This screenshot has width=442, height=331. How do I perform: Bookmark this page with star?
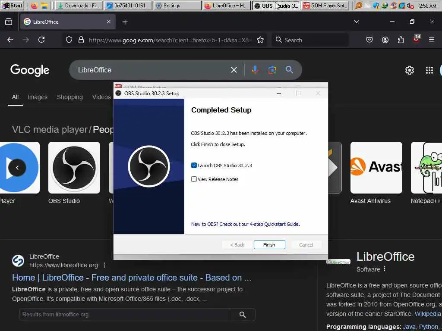260,40
